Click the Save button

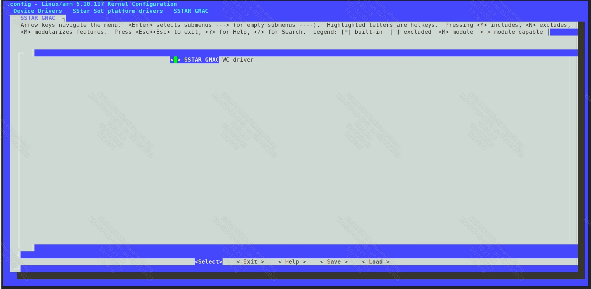334,262
